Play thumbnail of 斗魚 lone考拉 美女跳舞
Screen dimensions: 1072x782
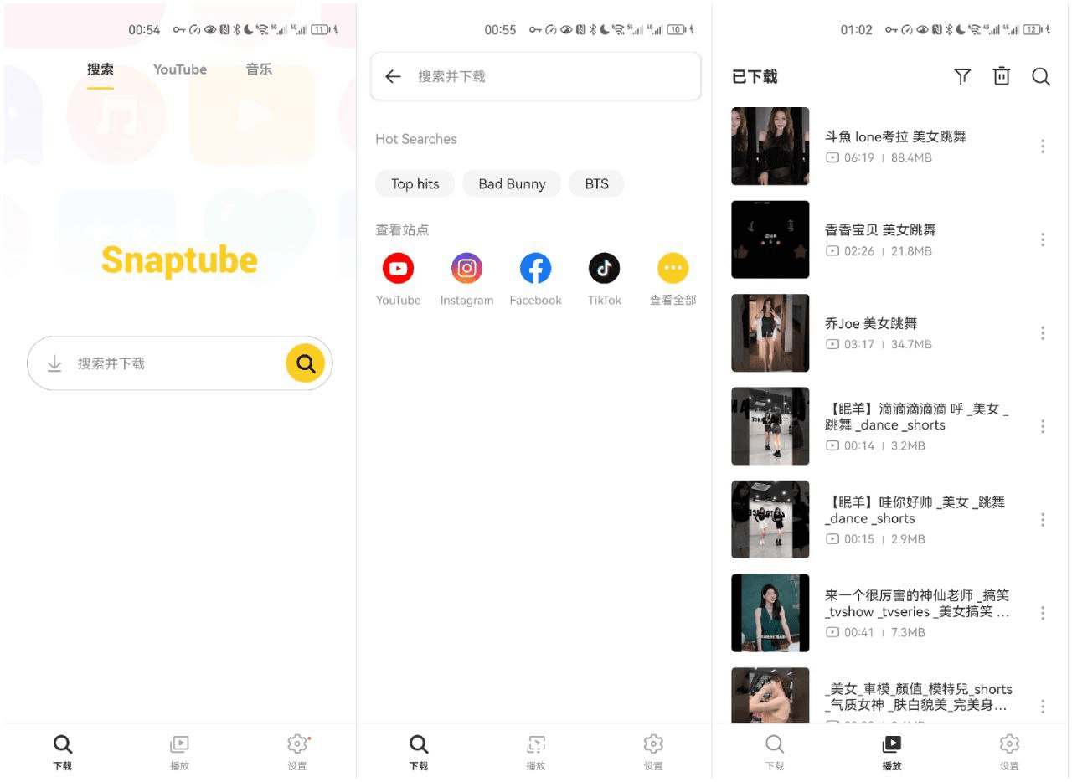click(770, 147)
